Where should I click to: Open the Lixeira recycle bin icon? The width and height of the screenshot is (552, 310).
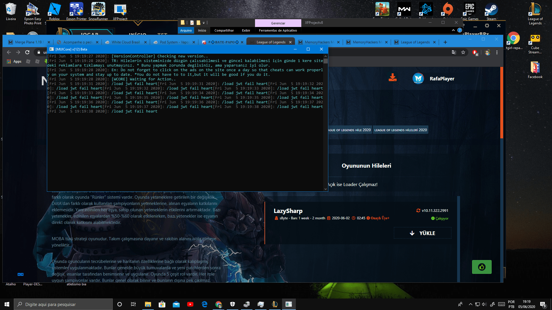[11, 11]
